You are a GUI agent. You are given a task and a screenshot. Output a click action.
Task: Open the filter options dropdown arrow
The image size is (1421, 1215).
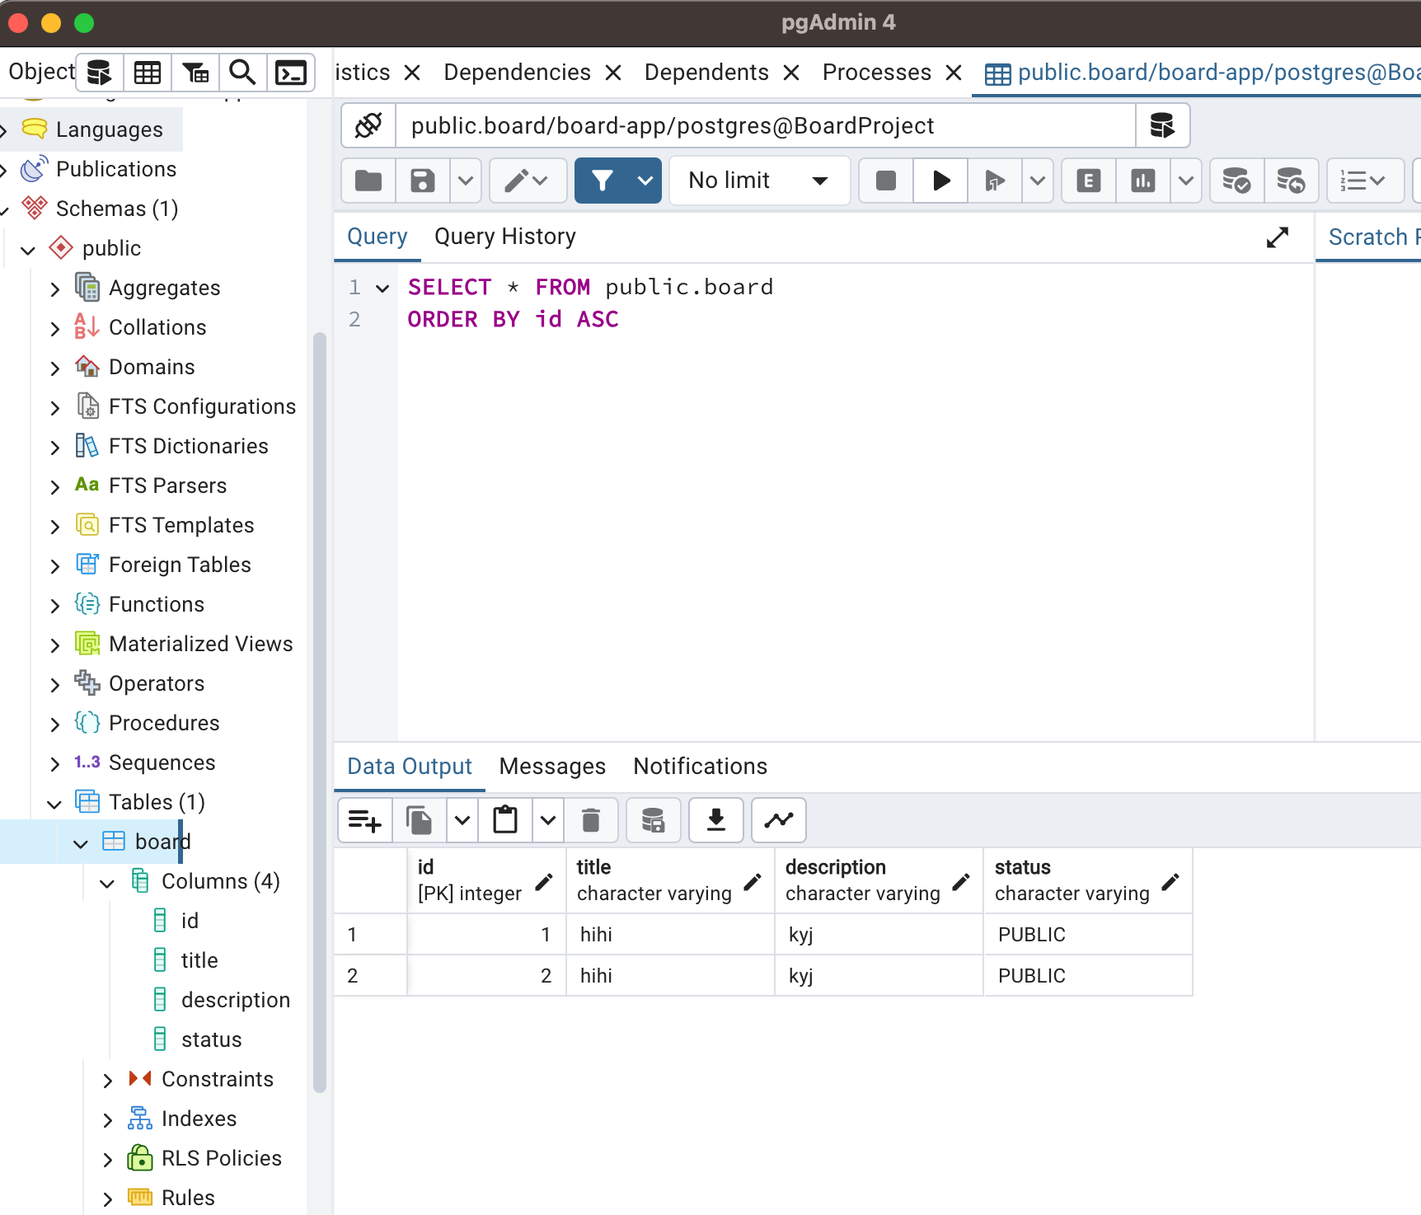[x=645, y=181]
